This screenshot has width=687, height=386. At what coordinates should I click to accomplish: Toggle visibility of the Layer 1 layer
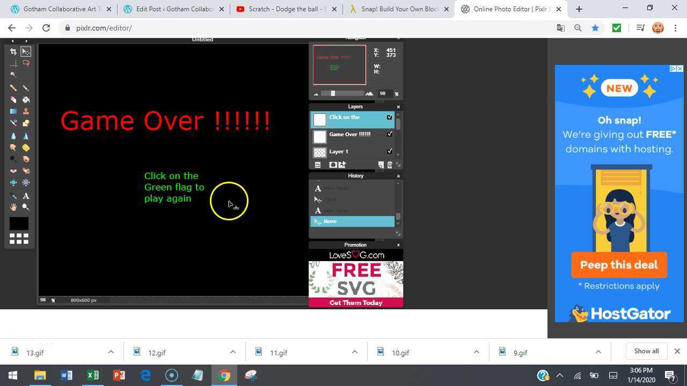tap(390, 151)
